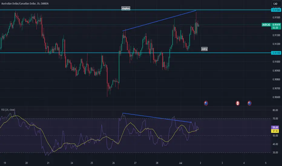Open Australian economic event icon near July 4
Image resolution: width=282 pixels, height=166 pixels.
tap(249, 103)
